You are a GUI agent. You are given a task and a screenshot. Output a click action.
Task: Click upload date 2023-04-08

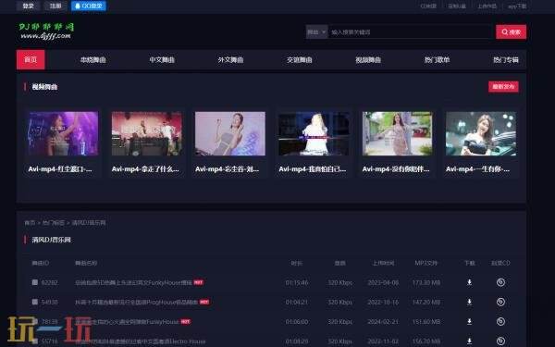[x=383, y=282]
